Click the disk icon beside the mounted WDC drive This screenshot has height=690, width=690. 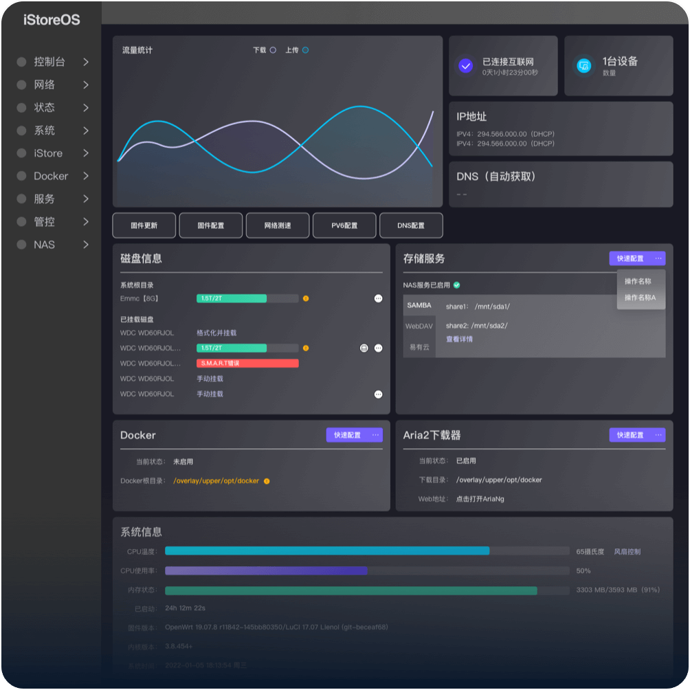(364, 348)
